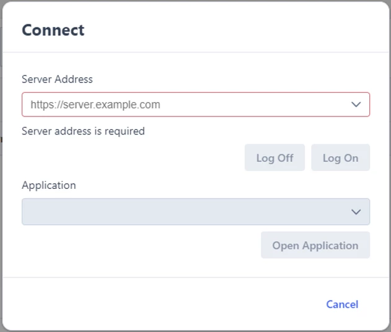Dismiss the dialog using the Cancel link

[x=342, y=304]
